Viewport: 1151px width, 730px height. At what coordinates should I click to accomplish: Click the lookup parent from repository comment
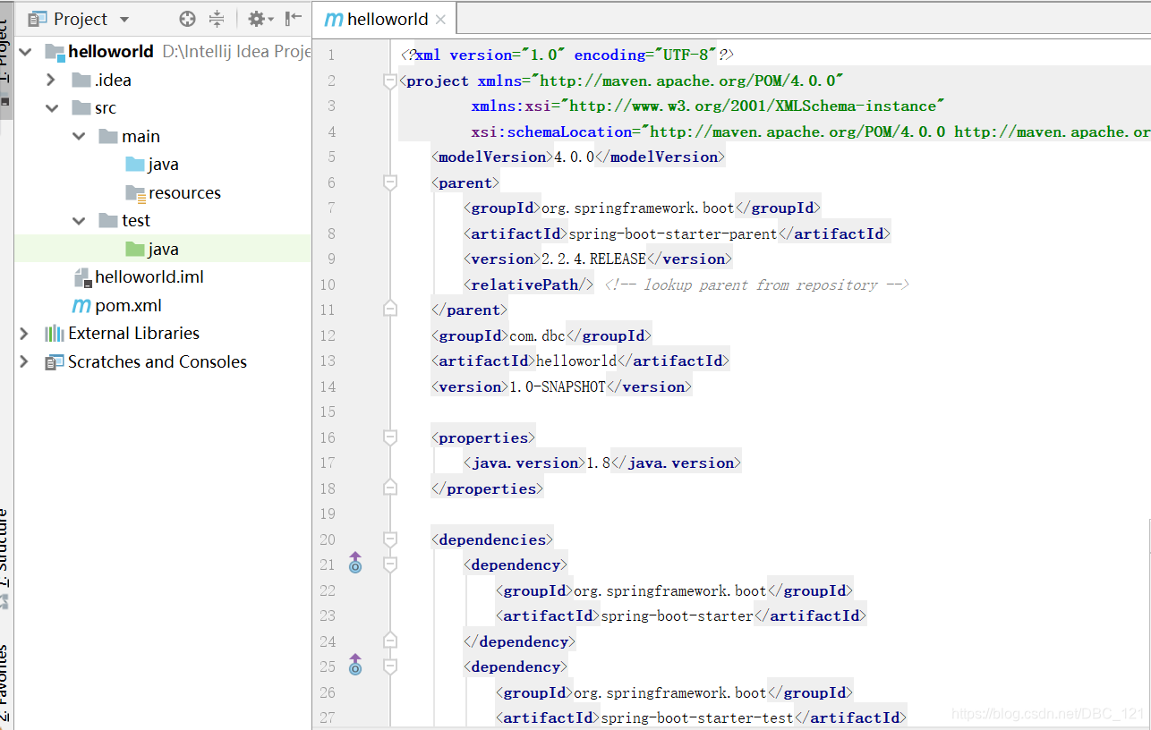click(x=756, y=284)
